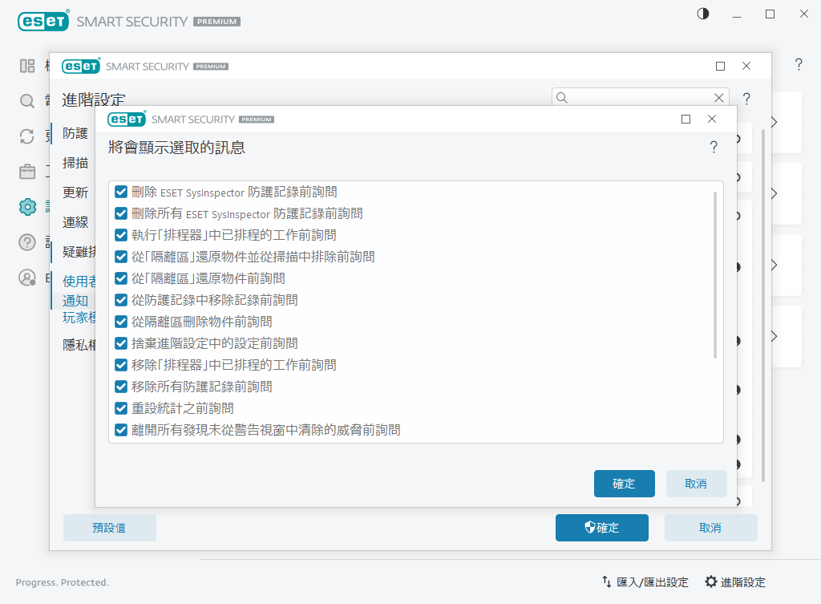Uncheck 移除「排程器」中已排程的工作前詢問

(x=121, y=365)
